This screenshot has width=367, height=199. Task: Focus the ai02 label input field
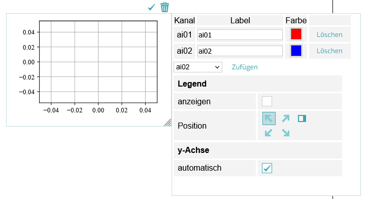coord(240,51)
